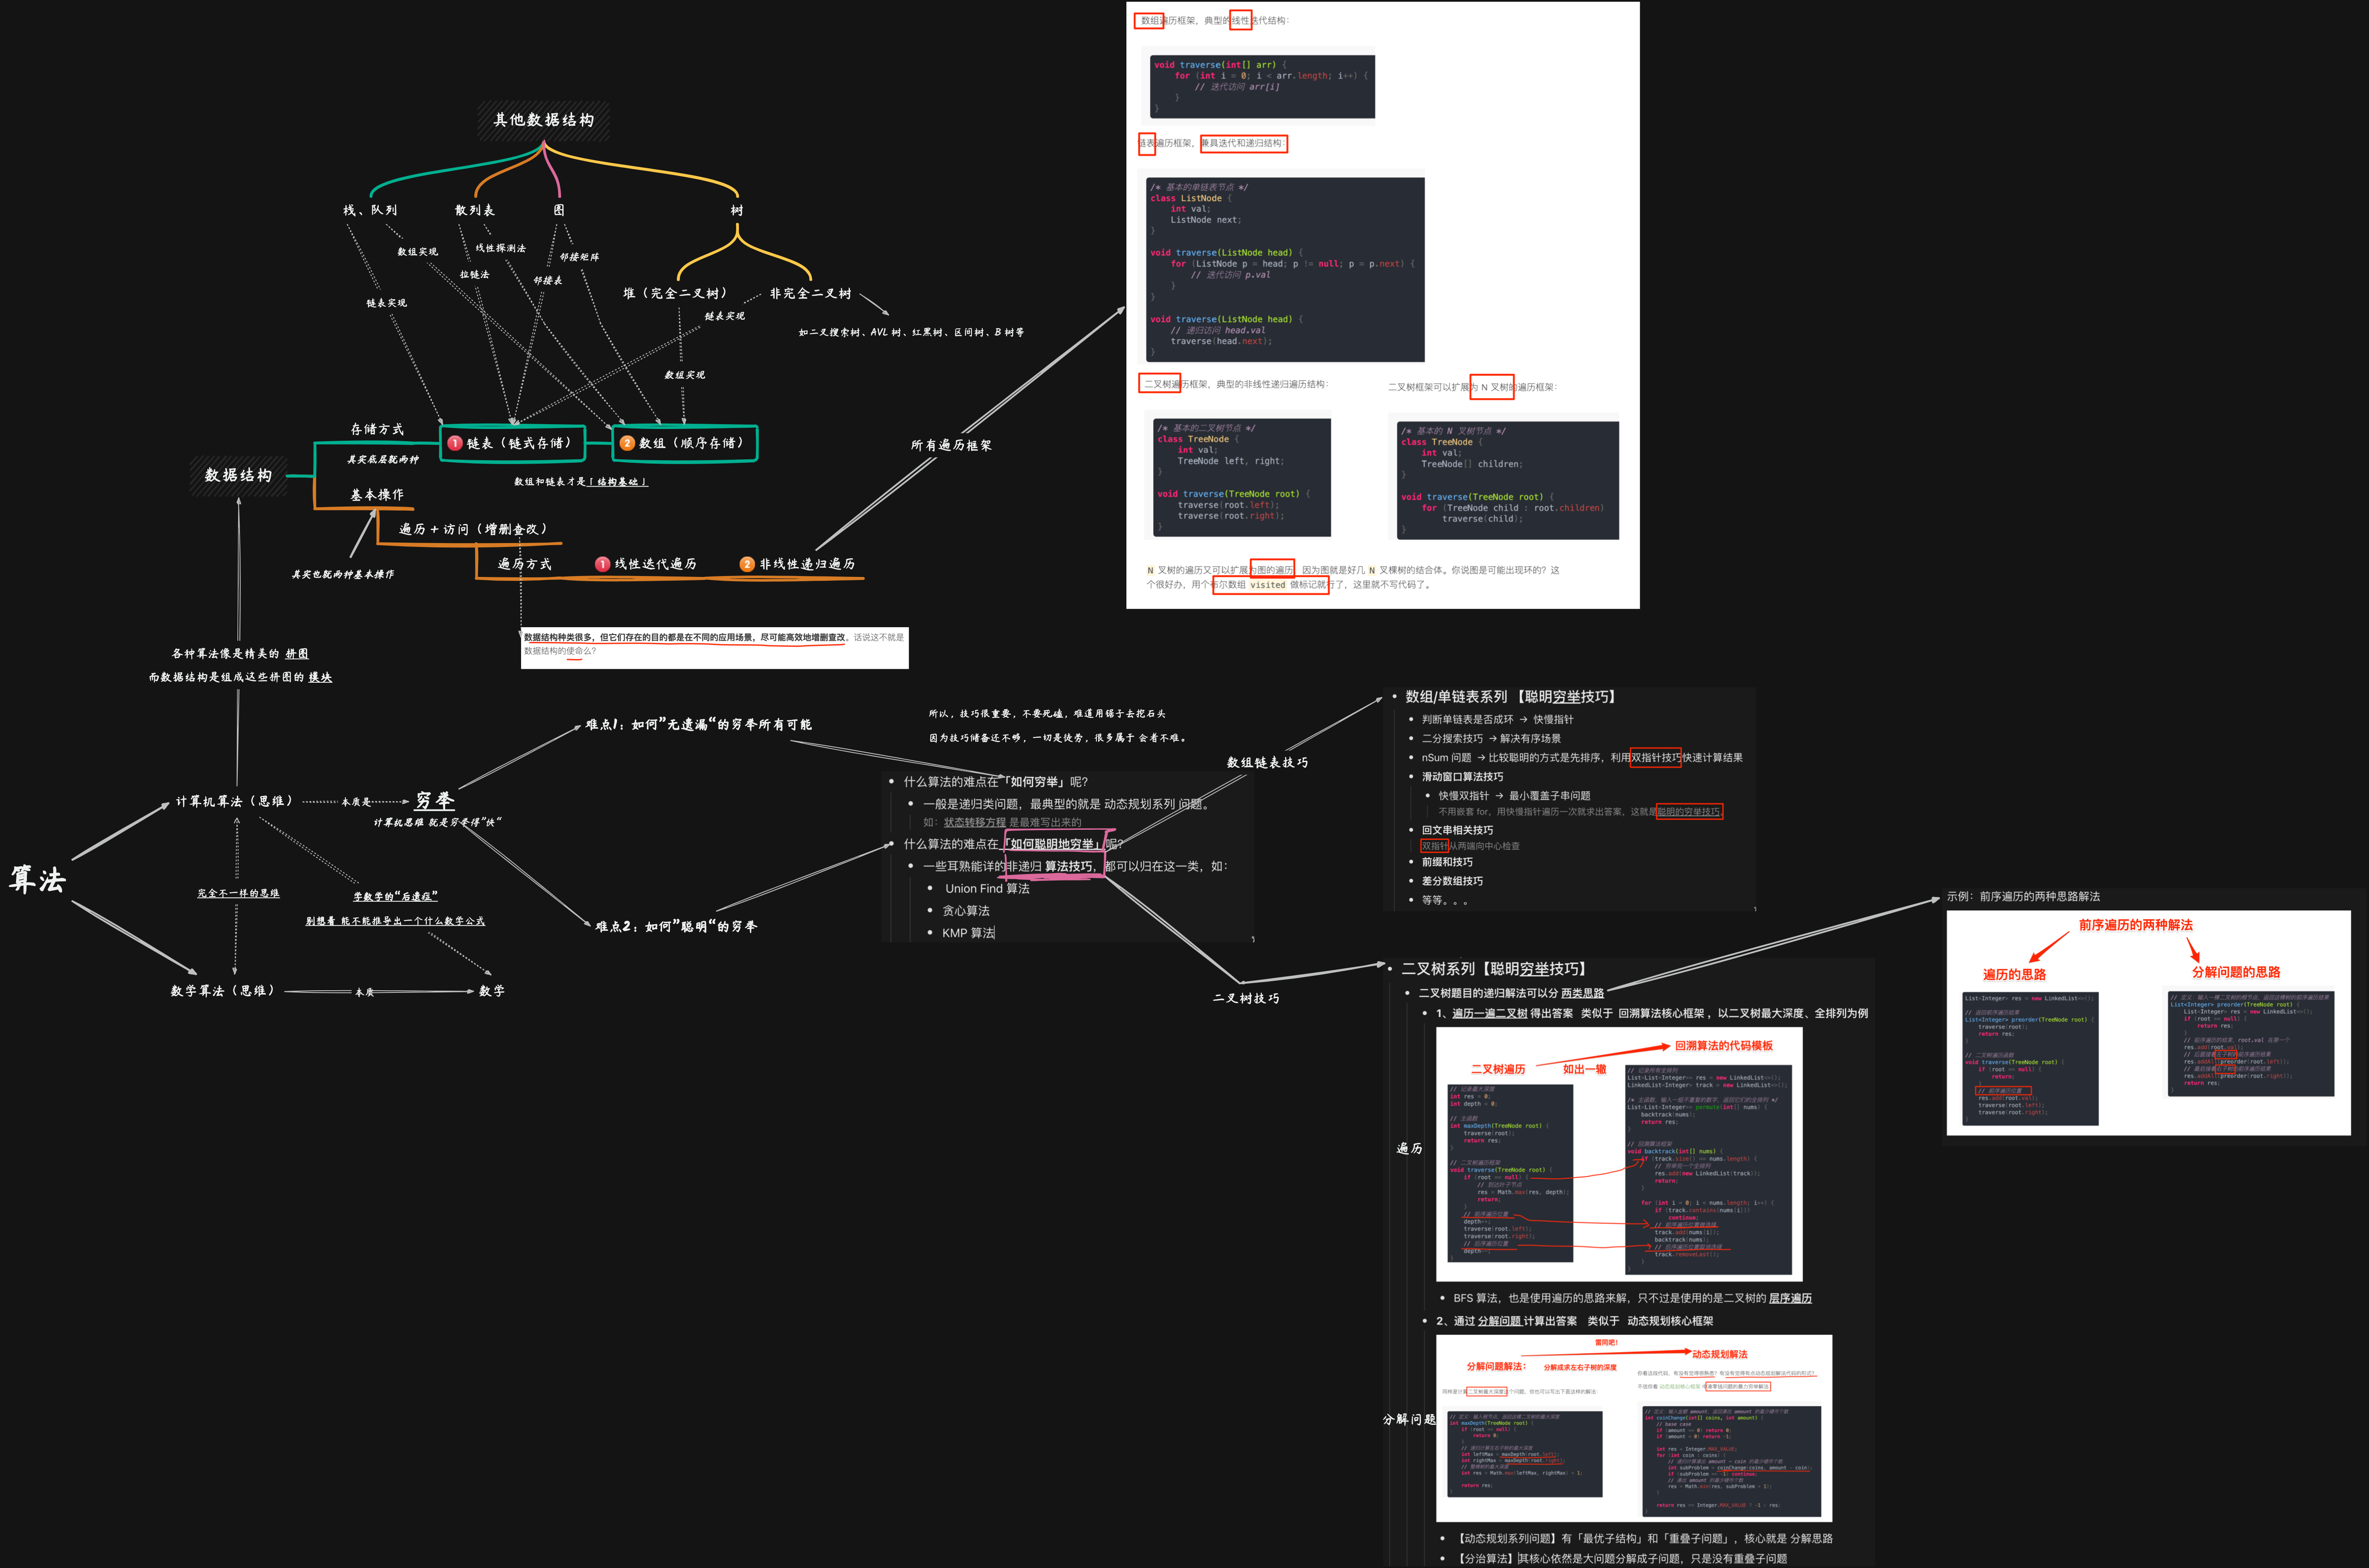Open the 回溯算法的代码模板 image
Viewport: 2369px width, 1568px height.
tap(1619, 1154)
